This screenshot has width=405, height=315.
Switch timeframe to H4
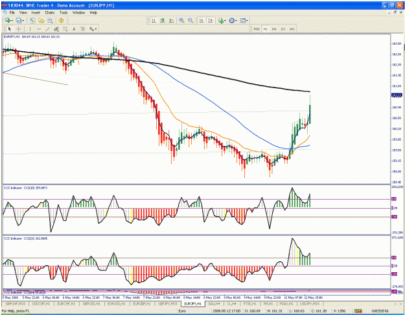point(274,29)
